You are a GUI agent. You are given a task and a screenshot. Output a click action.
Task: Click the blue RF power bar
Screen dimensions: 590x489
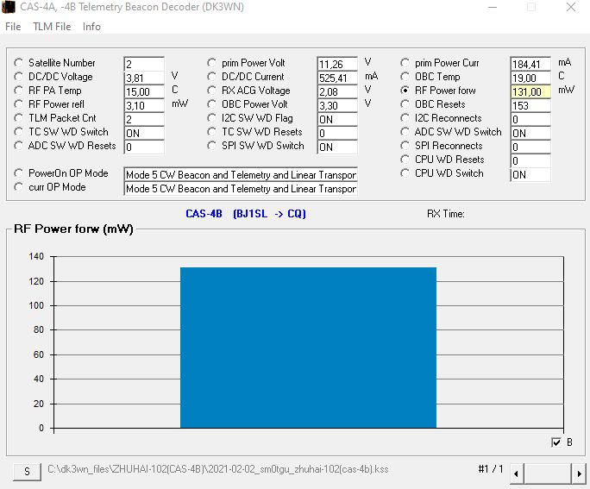pyautogui.click(x=308, y=348)
